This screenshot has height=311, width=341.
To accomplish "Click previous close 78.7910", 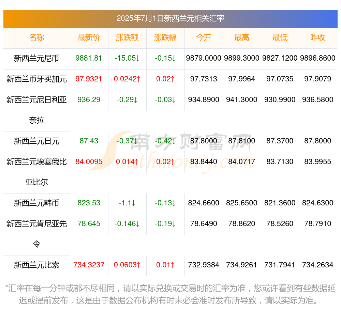I will (318, 224).
